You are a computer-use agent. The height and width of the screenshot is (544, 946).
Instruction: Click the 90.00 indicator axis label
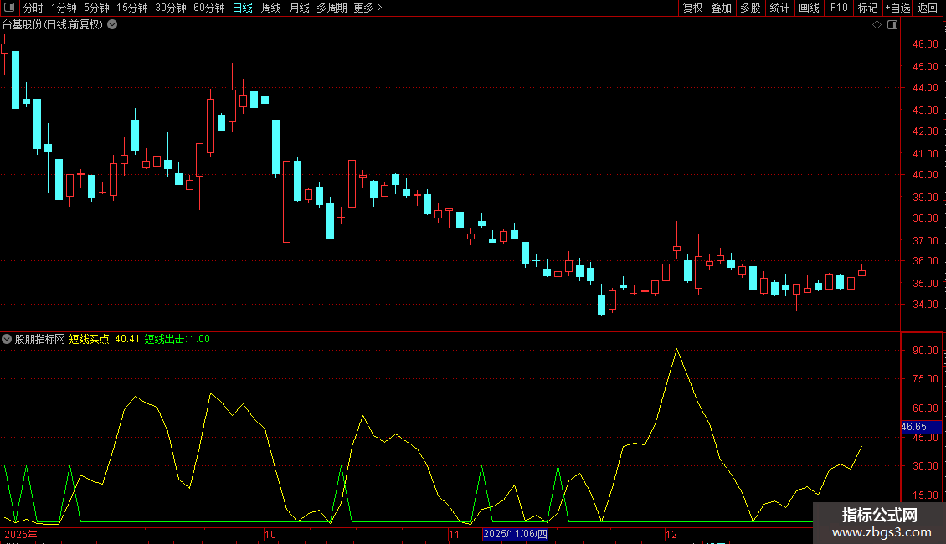925,351
